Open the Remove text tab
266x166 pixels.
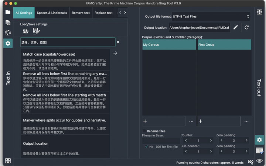click(81, 13)
